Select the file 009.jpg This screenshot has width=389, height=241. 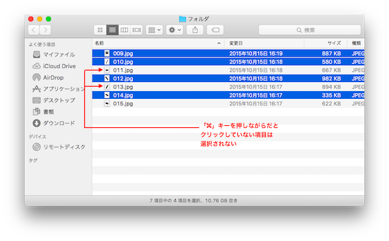point(228,54)
